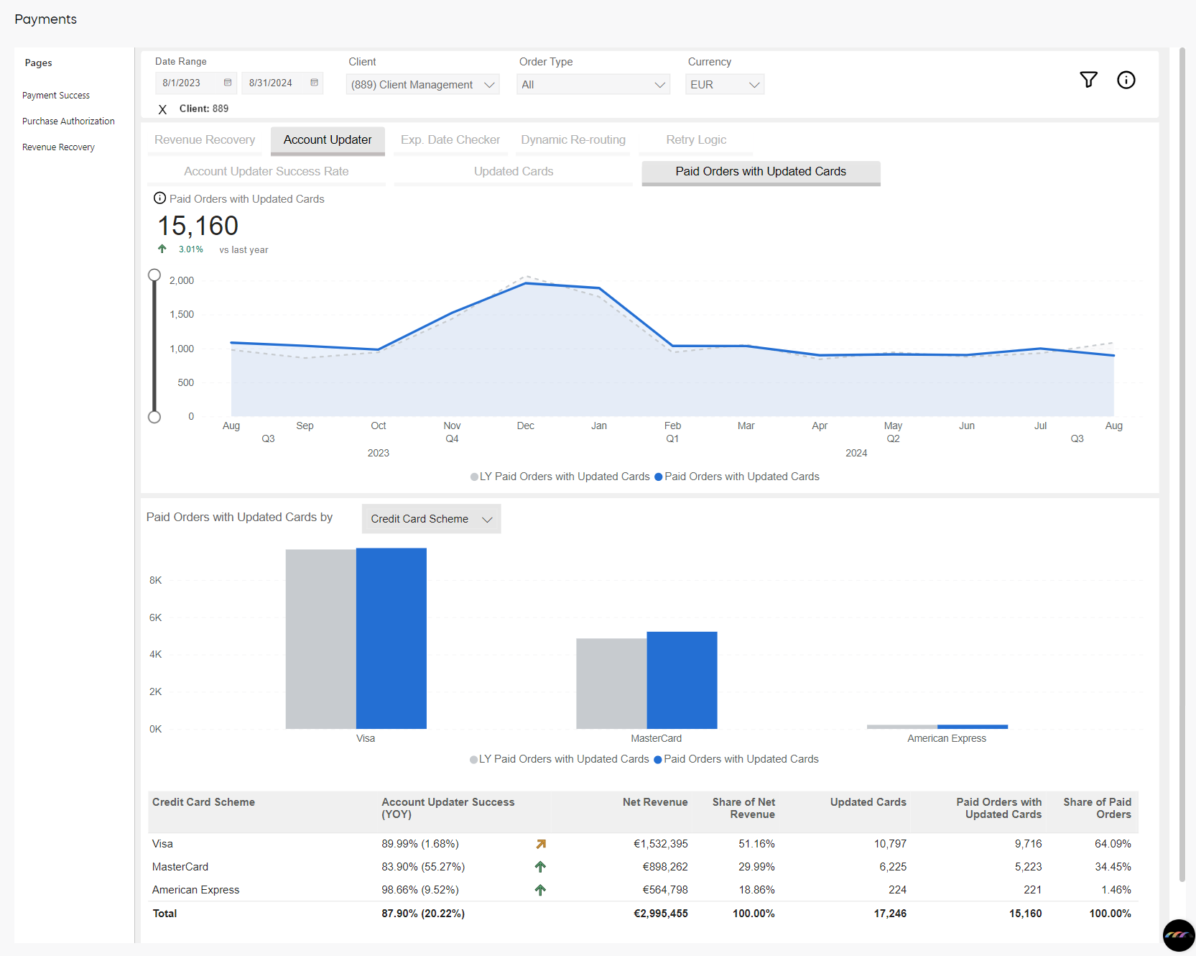Screen dimensions: 1196x956
Task: Open the Retry Logic tab
Action: click(696, 140)
